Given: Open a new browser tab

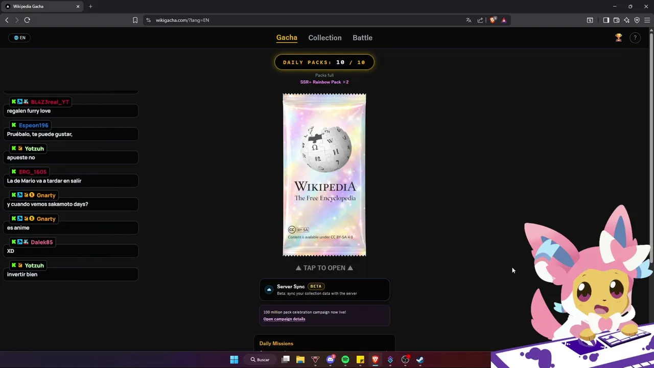Looking at the screenshot, I should pyautogui.click(x=90, y=6).
